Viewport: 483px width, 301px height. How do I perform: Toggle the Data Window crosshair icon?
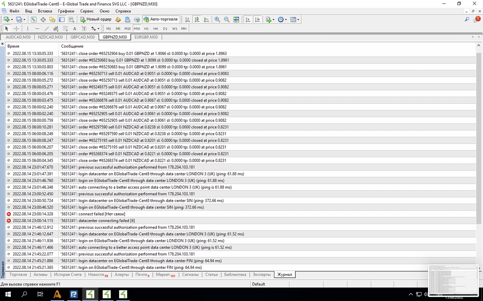coord(43,19)
